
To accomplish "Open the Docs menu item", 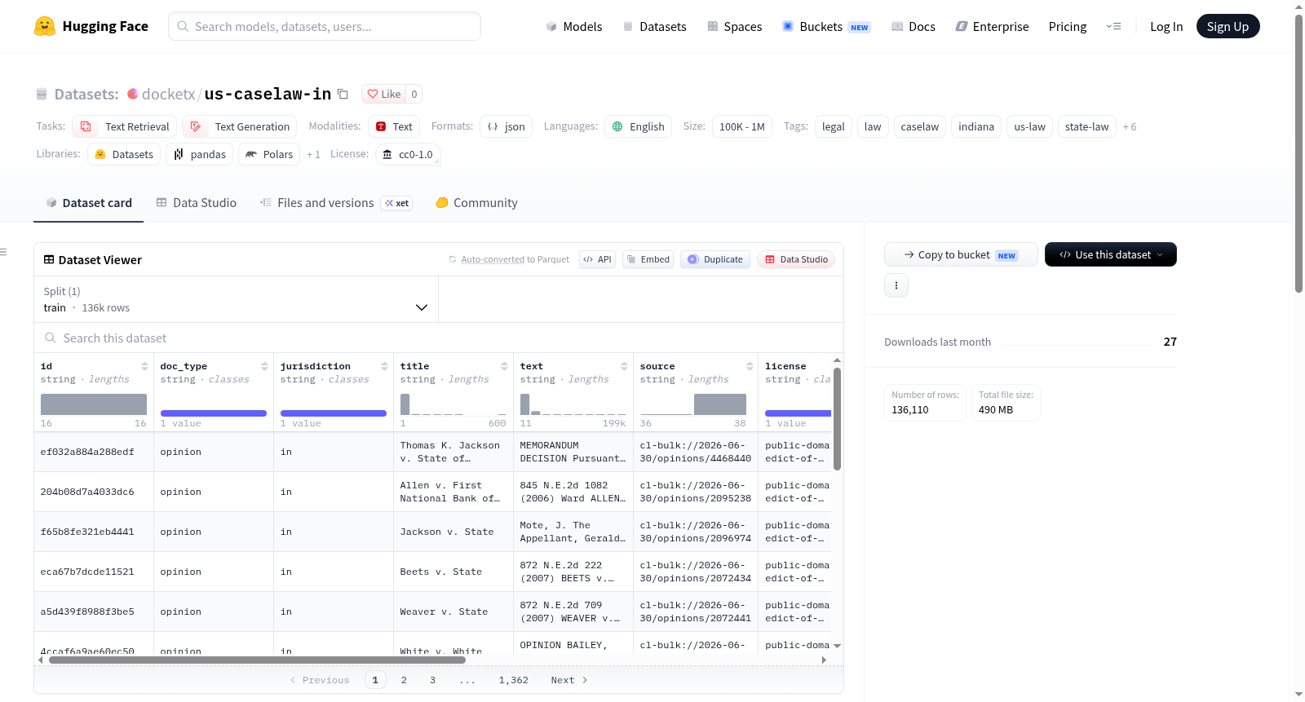I will point(913,26).
